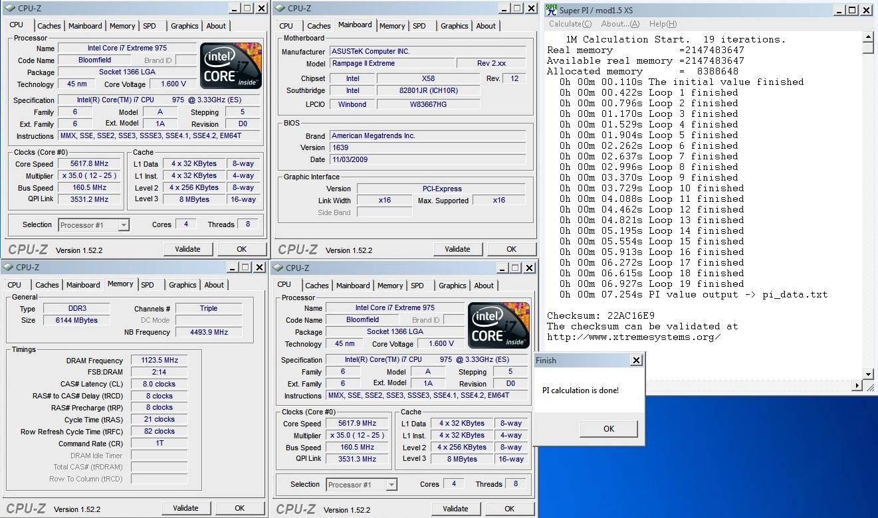Viewport: 878px width, 518px height.
Task: Open Memory tab in bottom-right CPU-Z window
Action: (390, 286)
